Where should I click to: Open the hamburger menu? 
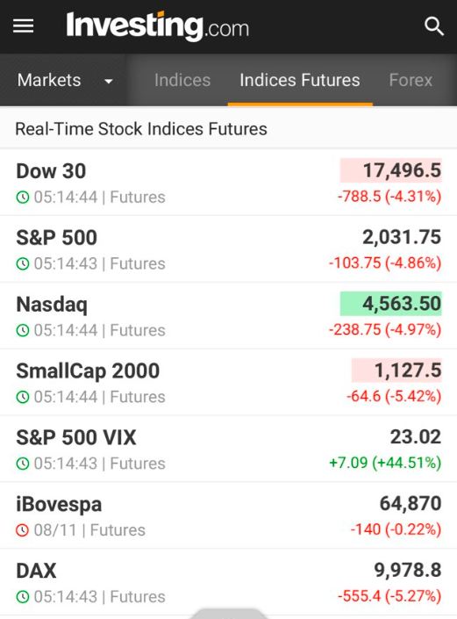tap(24, 26)
